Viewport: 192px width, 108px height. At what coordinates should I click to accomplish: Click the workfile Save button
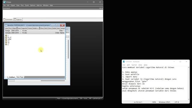click(x=19, y=28)
